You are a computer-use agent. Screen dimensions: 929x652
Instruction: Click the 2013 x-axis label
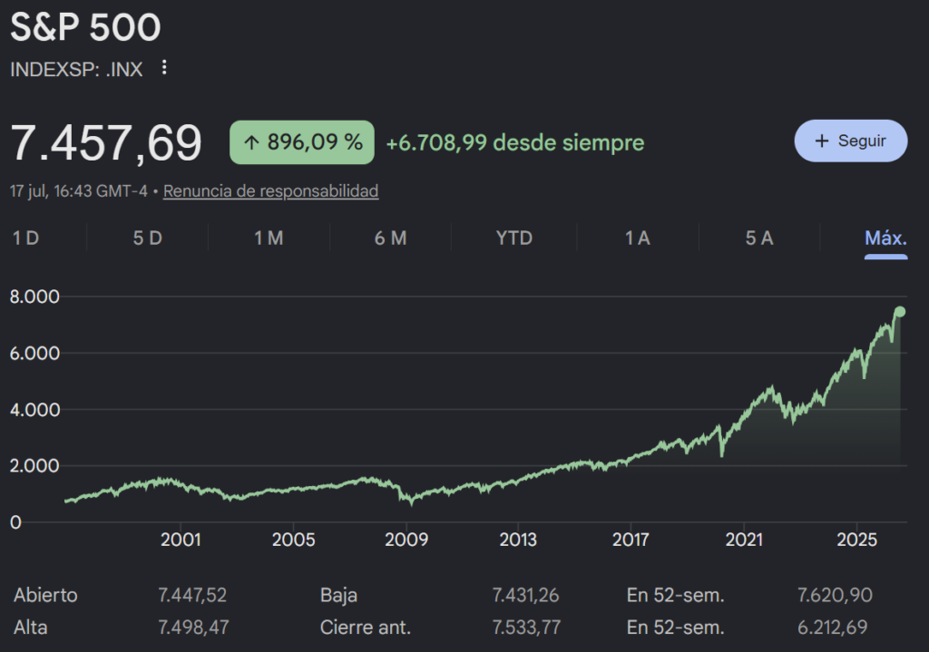(x=518, y=540)
